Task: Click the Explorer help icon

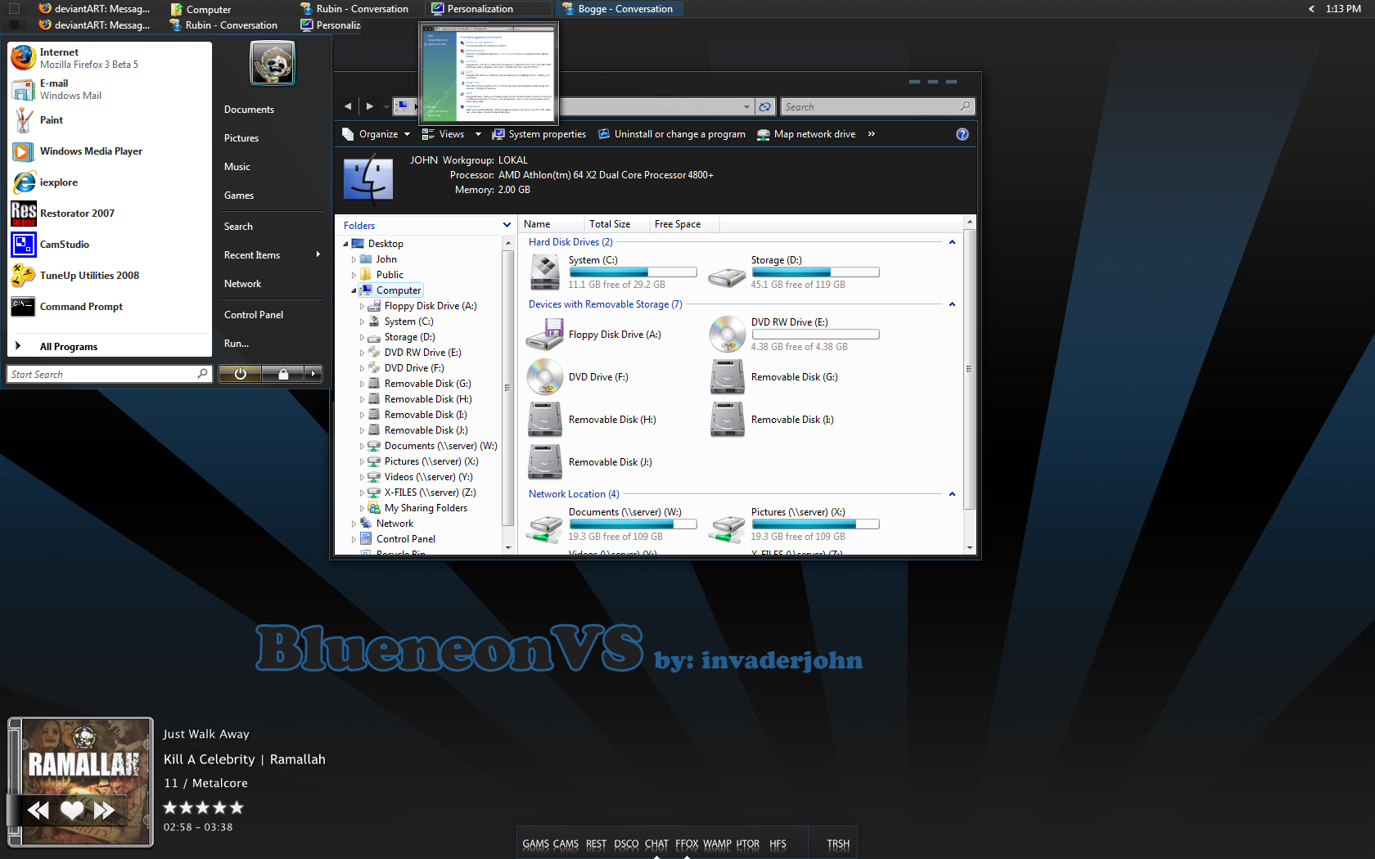Action: (x=962, y=134)
